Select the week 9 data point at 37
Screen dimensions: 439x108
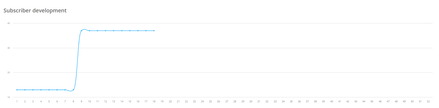pyautogui.click(x=81, y=31)
